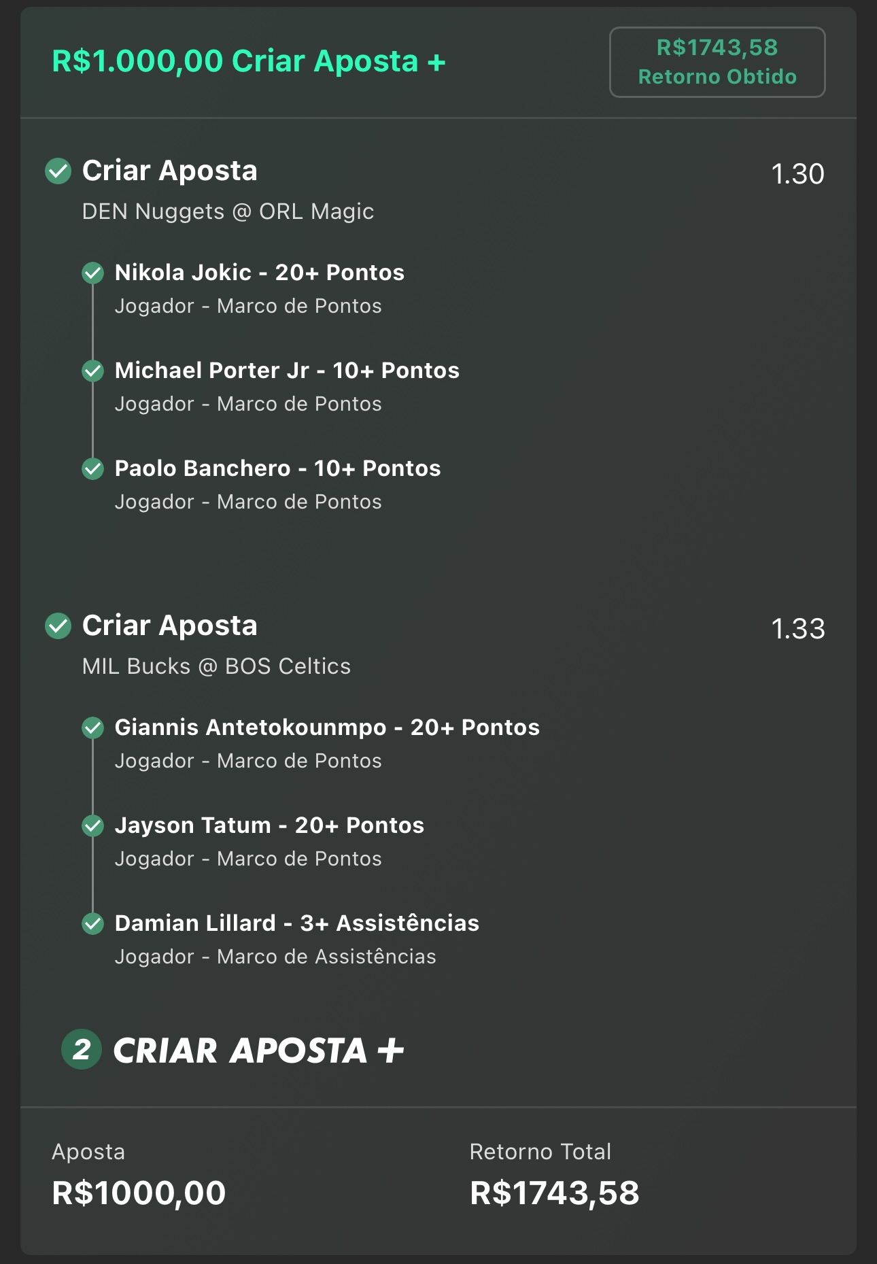Click the checkmark icon next to Damian Lillard
Screen dimensions: 877x1264
tap(92, 924)
